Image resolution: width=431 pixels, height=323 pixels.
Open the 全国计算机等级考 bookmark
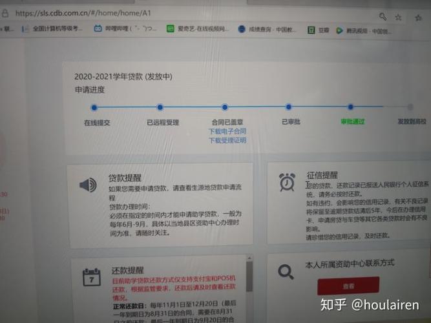click(52, 28)
